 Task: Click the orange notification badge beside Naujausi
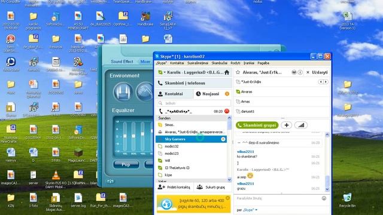coord(227,94)
